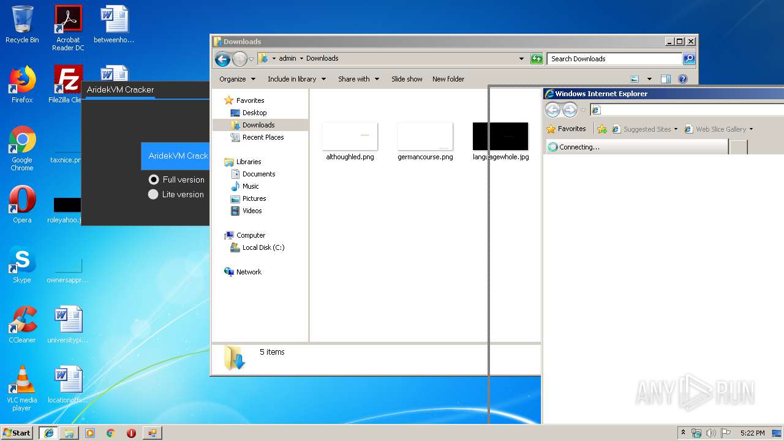784x441 pixels.
Task: Click the Search Downloads input field
Action: 614,59
